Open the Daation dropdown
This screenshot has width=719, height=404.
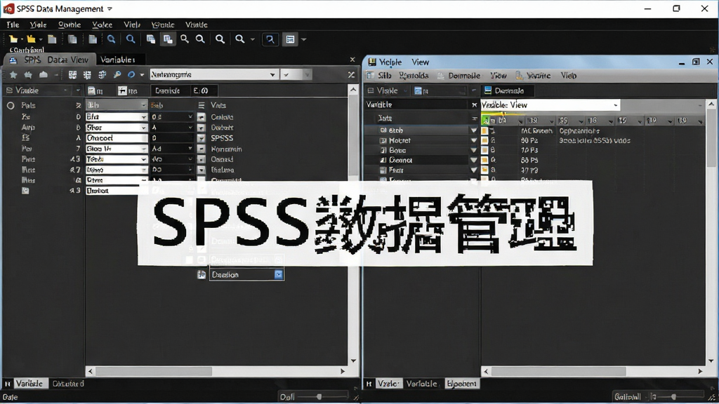click(246, 274)
